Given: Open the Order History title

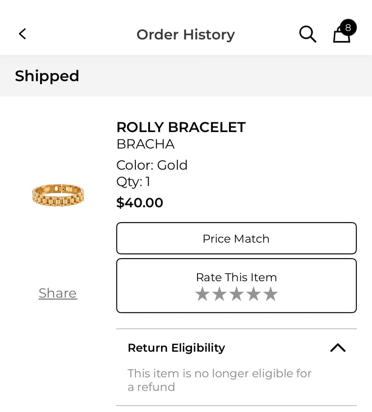Looking at the screenshot, I should (186, 34).
